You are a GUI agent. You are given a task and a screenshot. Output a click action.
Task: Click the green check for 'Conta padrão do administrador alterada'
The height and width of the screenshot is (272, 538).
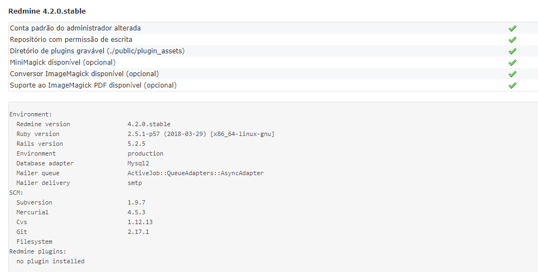tap(512, 28)
